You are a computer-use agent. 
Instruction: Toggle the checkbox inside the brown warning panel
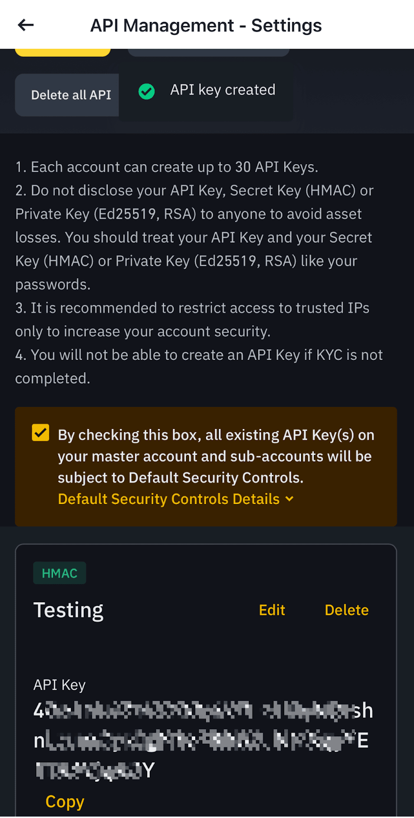[40, 433]
